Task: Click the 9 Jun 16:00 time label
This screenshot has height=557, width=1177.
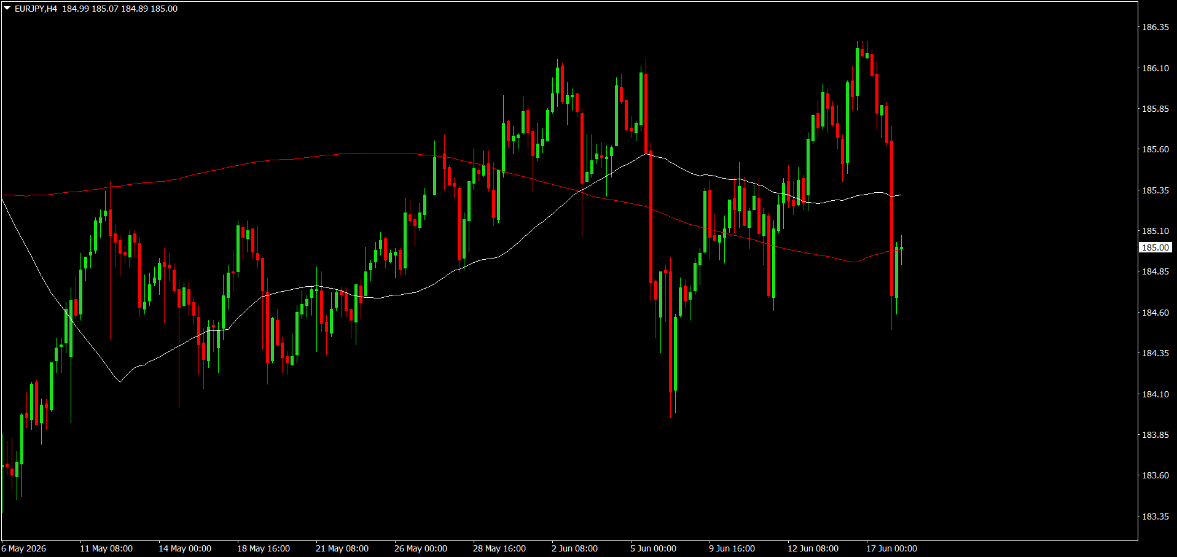Action: coord(732,548)
